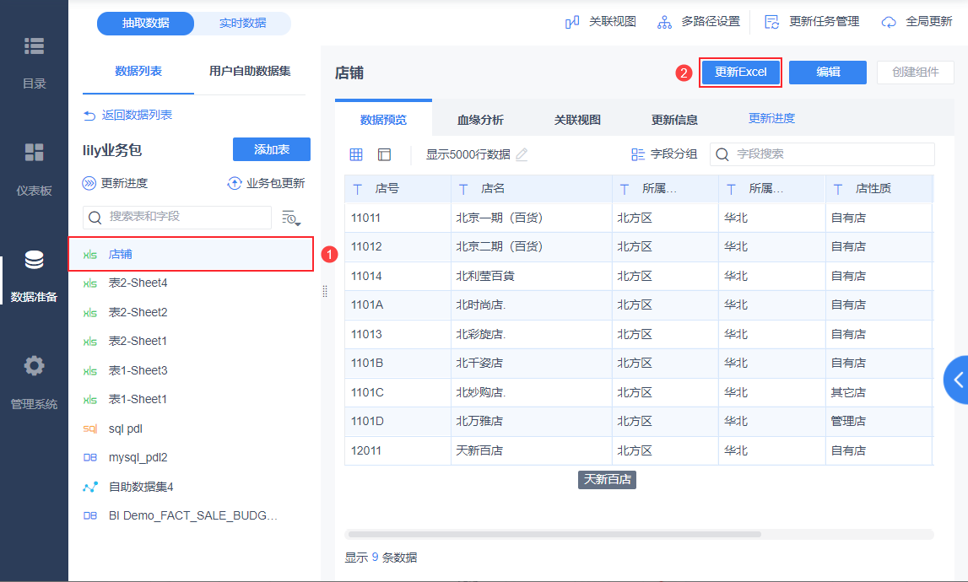Click the 关联视图 icon in top toolbar
This screenshot has height=582, width=968.
[572, 22]
